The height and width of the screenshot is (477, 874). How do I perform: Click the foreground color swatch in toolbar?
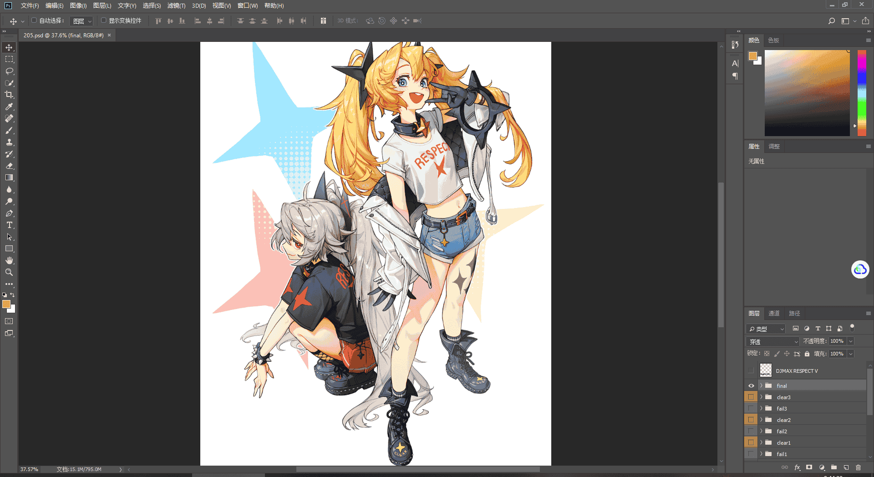[x=6, y=304]
